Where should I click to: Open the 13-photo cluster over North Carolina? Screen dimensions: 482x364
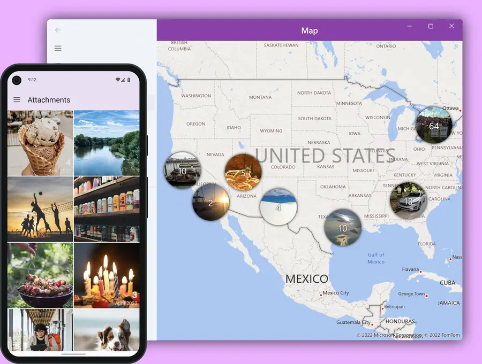(x=409, y=200)
